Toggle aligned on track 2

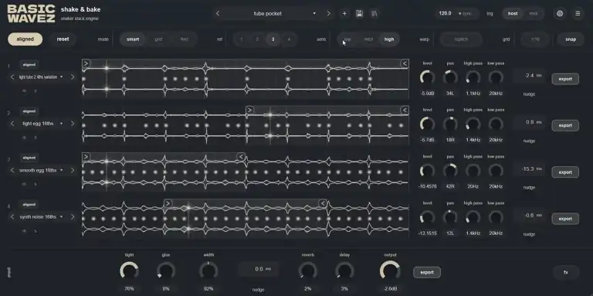29,111
